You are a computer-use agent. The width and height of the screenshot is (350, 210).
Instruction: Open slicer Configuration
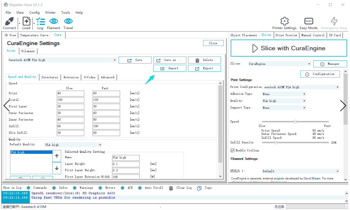pos(320,74)
